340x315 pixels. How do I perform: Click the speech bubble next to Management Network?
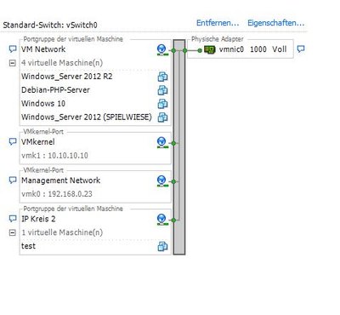pos(13,180)
